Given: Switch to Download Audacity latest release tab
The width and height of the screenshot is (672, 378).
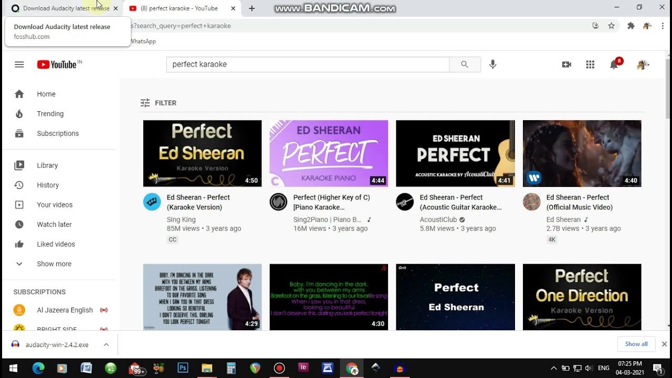Looking at the screenshot, I should pos(63,8).
